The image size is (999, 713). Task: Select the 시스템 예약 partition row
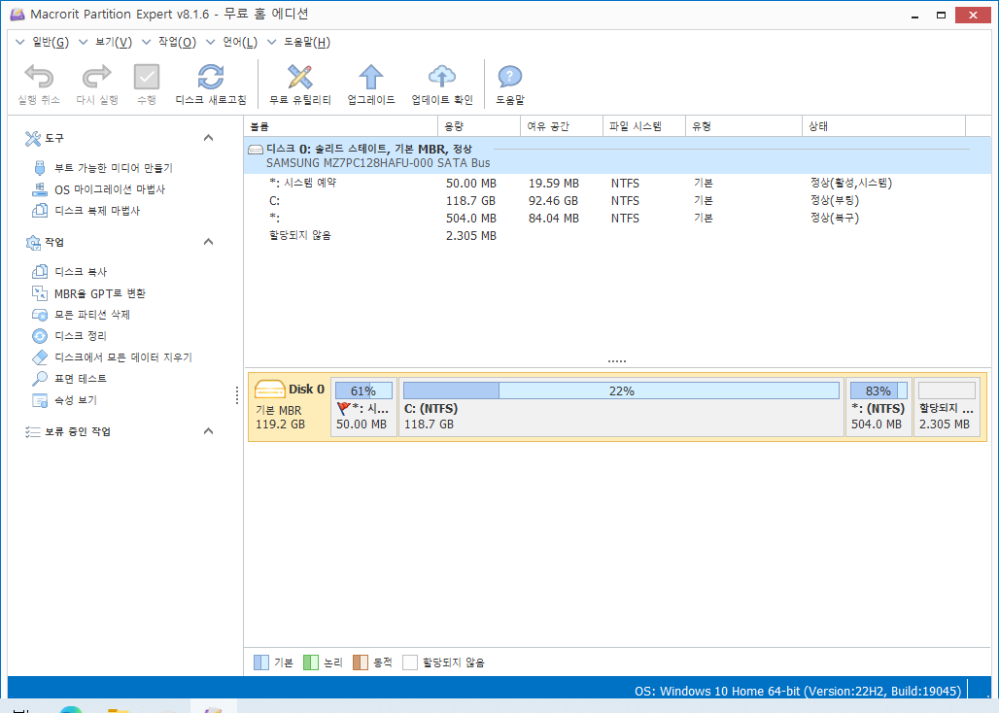617,184
